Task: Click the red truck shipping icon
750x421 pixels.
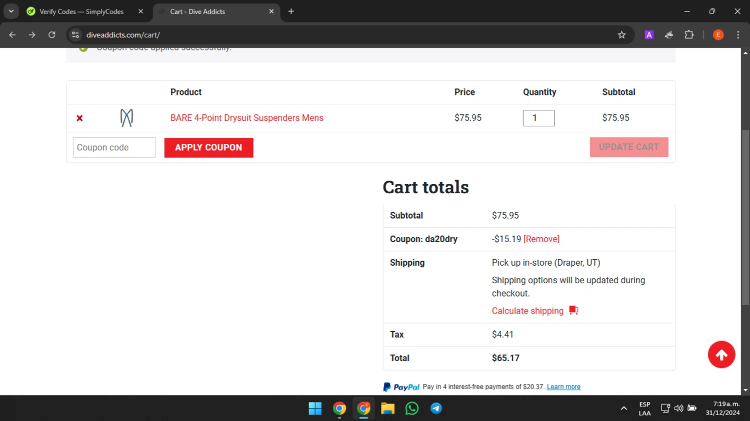Action: pyautogui.click(x=573, y=310)
